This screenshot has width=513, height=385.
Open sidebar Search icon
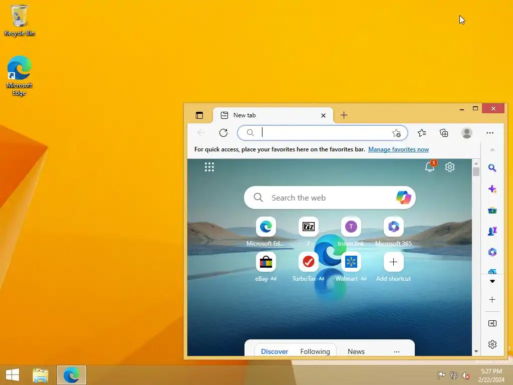coord(492,168)
